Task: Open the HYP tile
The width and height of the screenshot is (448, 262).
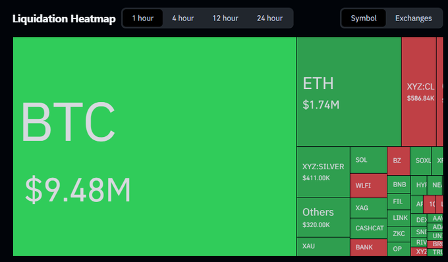Action: pos(419,185)
